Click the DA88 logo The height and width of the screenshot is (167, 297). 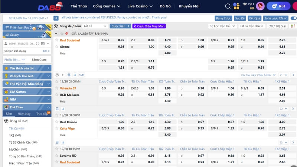(50, 7)
